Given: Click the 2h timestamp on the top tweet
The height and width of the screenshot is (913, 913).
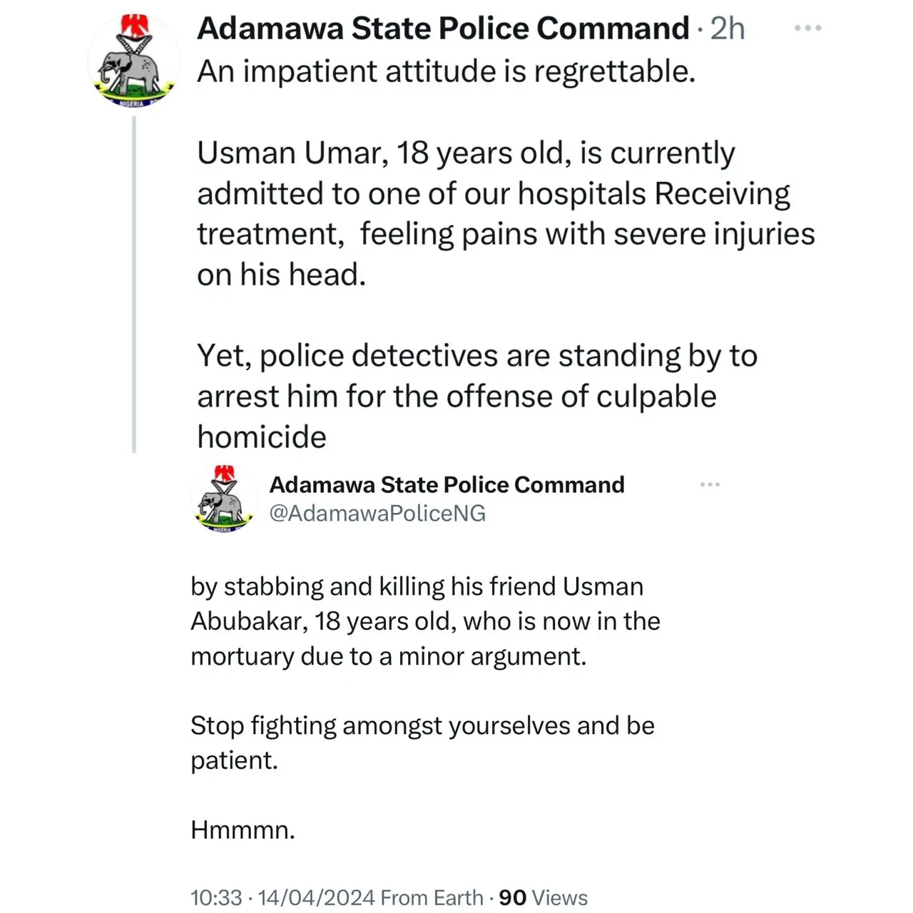Looking at the screenshot, I should point(728,29).
